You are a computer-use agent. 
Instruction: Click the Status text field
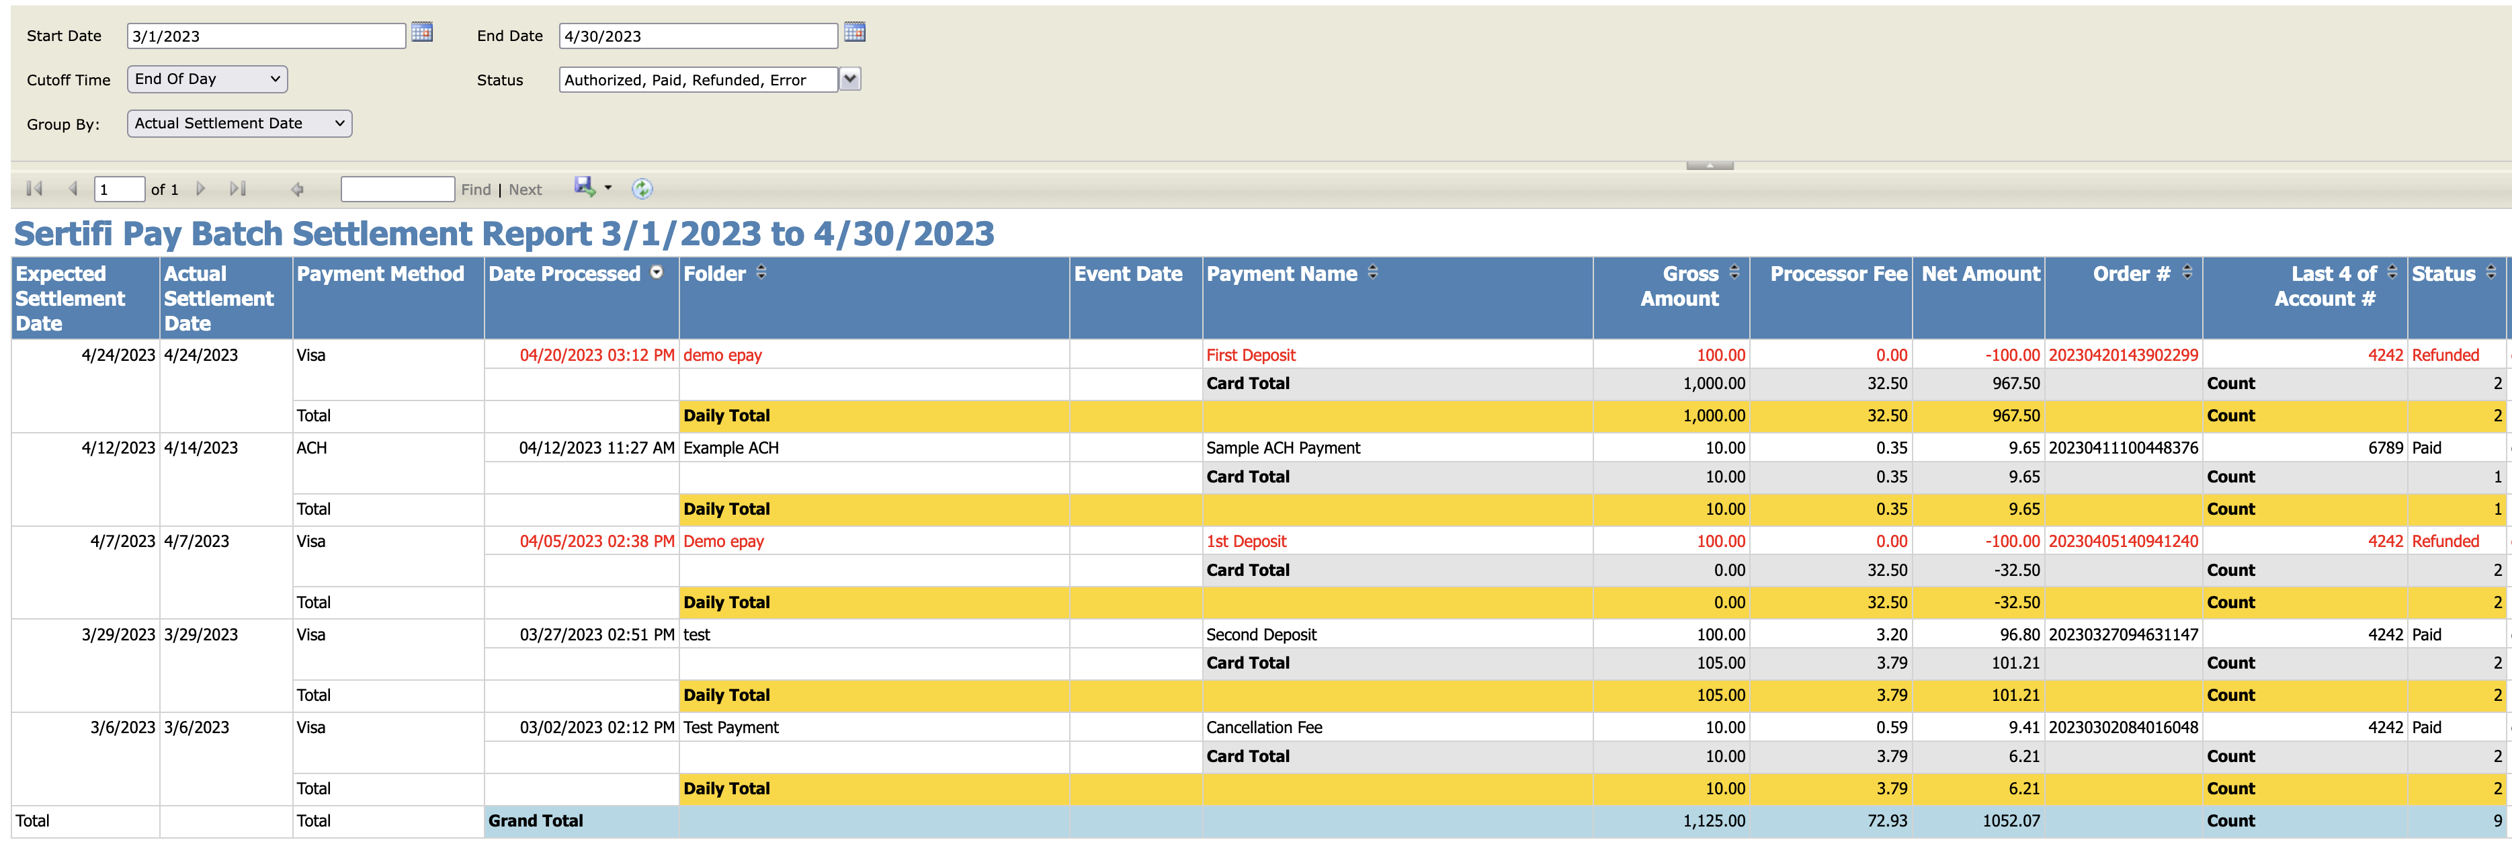pyautogui.click(x=698, y=80)
